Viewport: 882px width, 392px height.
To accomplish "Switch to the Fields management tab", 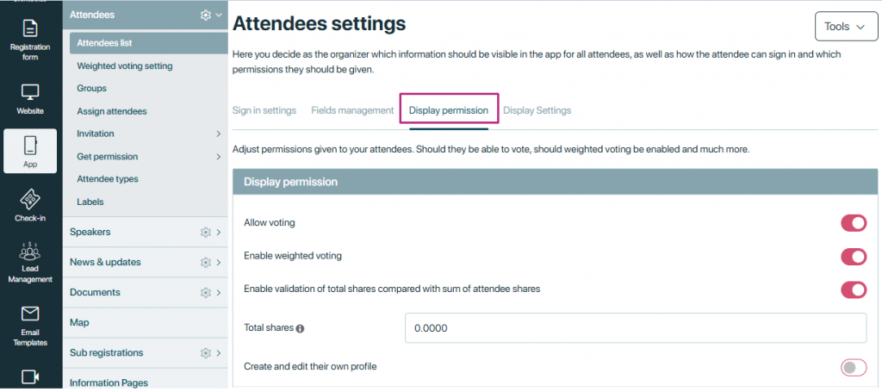I will [352, 110].
